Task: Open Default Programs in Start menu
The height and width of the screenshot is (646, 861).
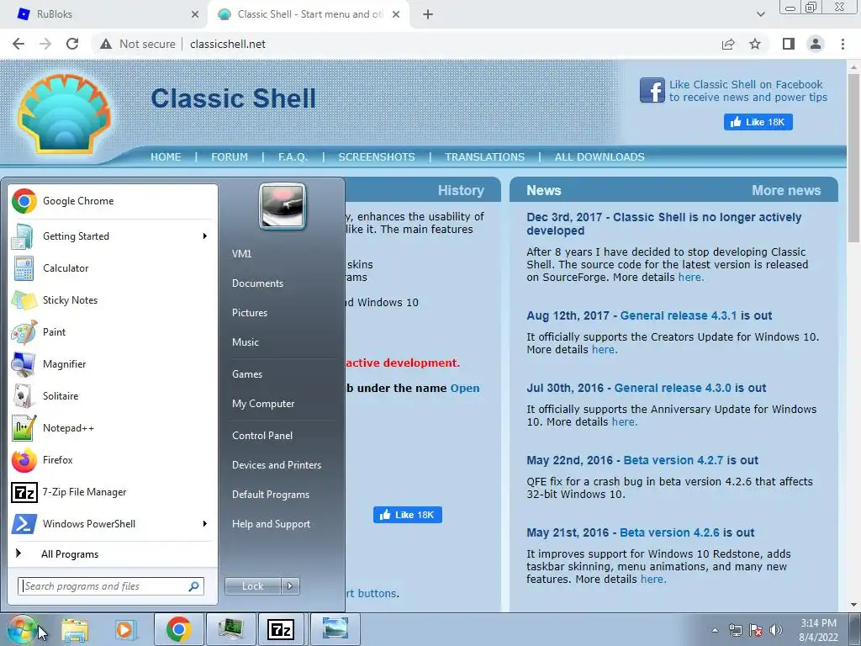Action: coord(270,495)
